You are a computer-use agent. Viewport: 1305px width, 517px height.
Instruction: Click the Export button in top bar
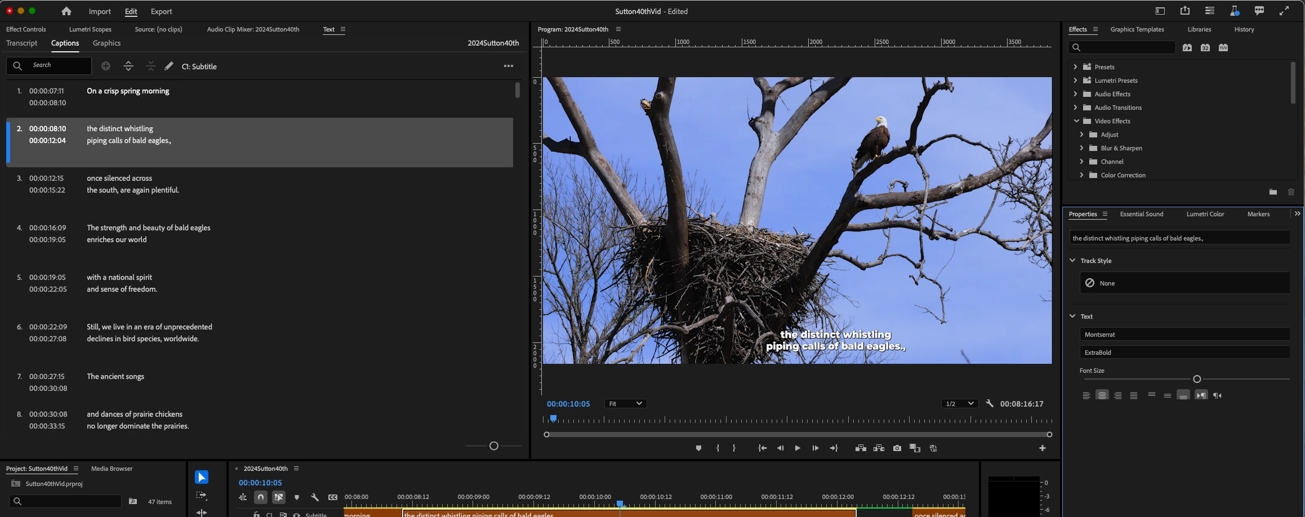[161, 11]
